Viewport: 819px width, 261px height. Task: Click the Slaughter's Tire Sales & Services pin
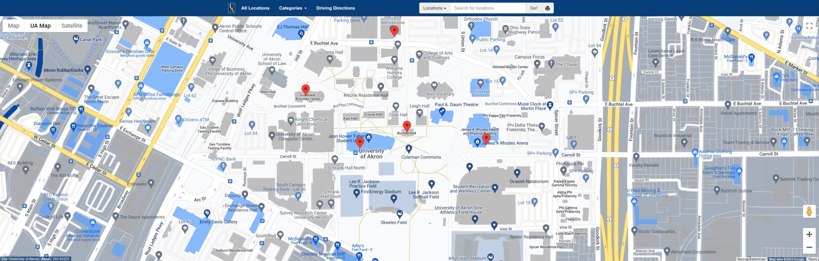tap(739, 171)
